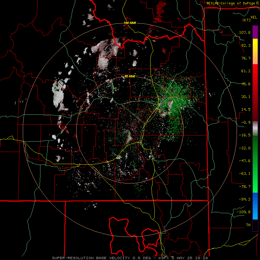Screen dimensions: 260x260
Task: Pick the gray near-zero segment of the color bar
Action: pyautogui.click(x=255, y=129)
